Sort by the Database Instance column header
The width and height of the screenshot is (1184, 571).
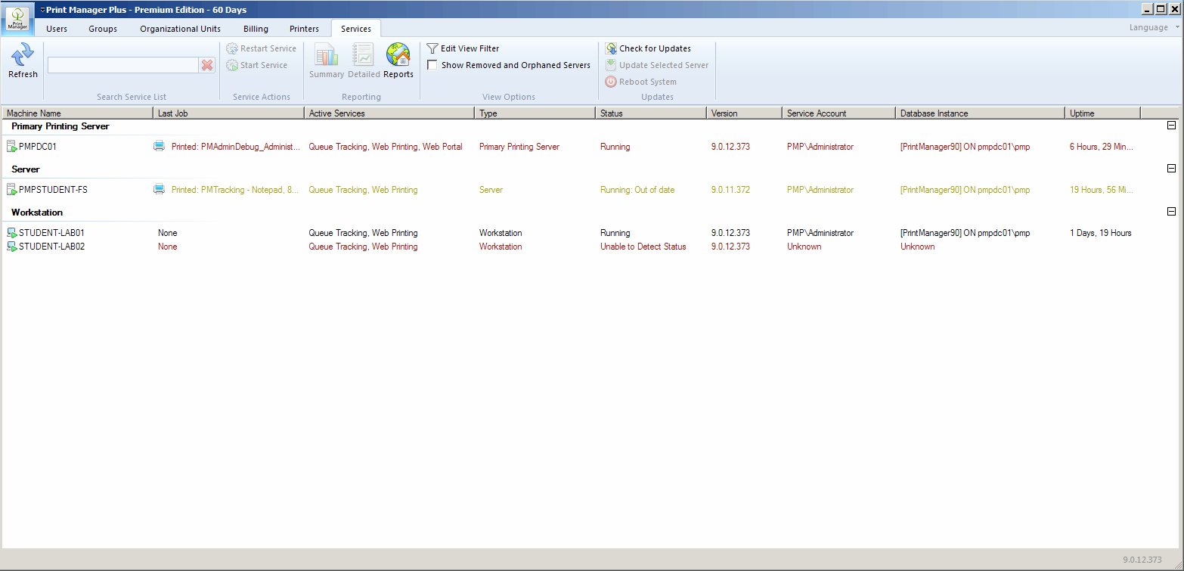[x=980, y=113]
